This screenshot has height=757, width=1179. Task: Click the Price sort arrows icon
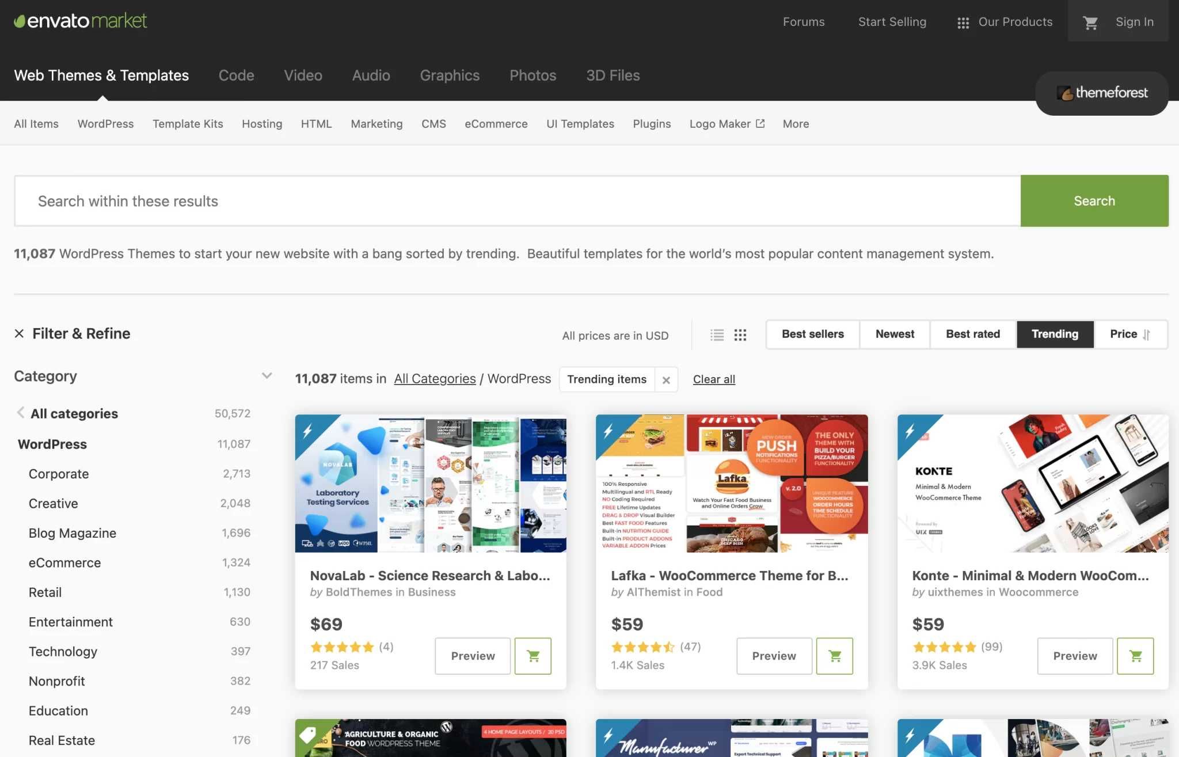coord(1146,334)
